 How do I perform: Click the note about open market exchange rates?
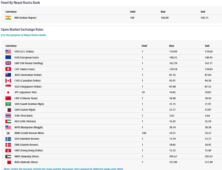pyautogui.click(x=64, y=169)
